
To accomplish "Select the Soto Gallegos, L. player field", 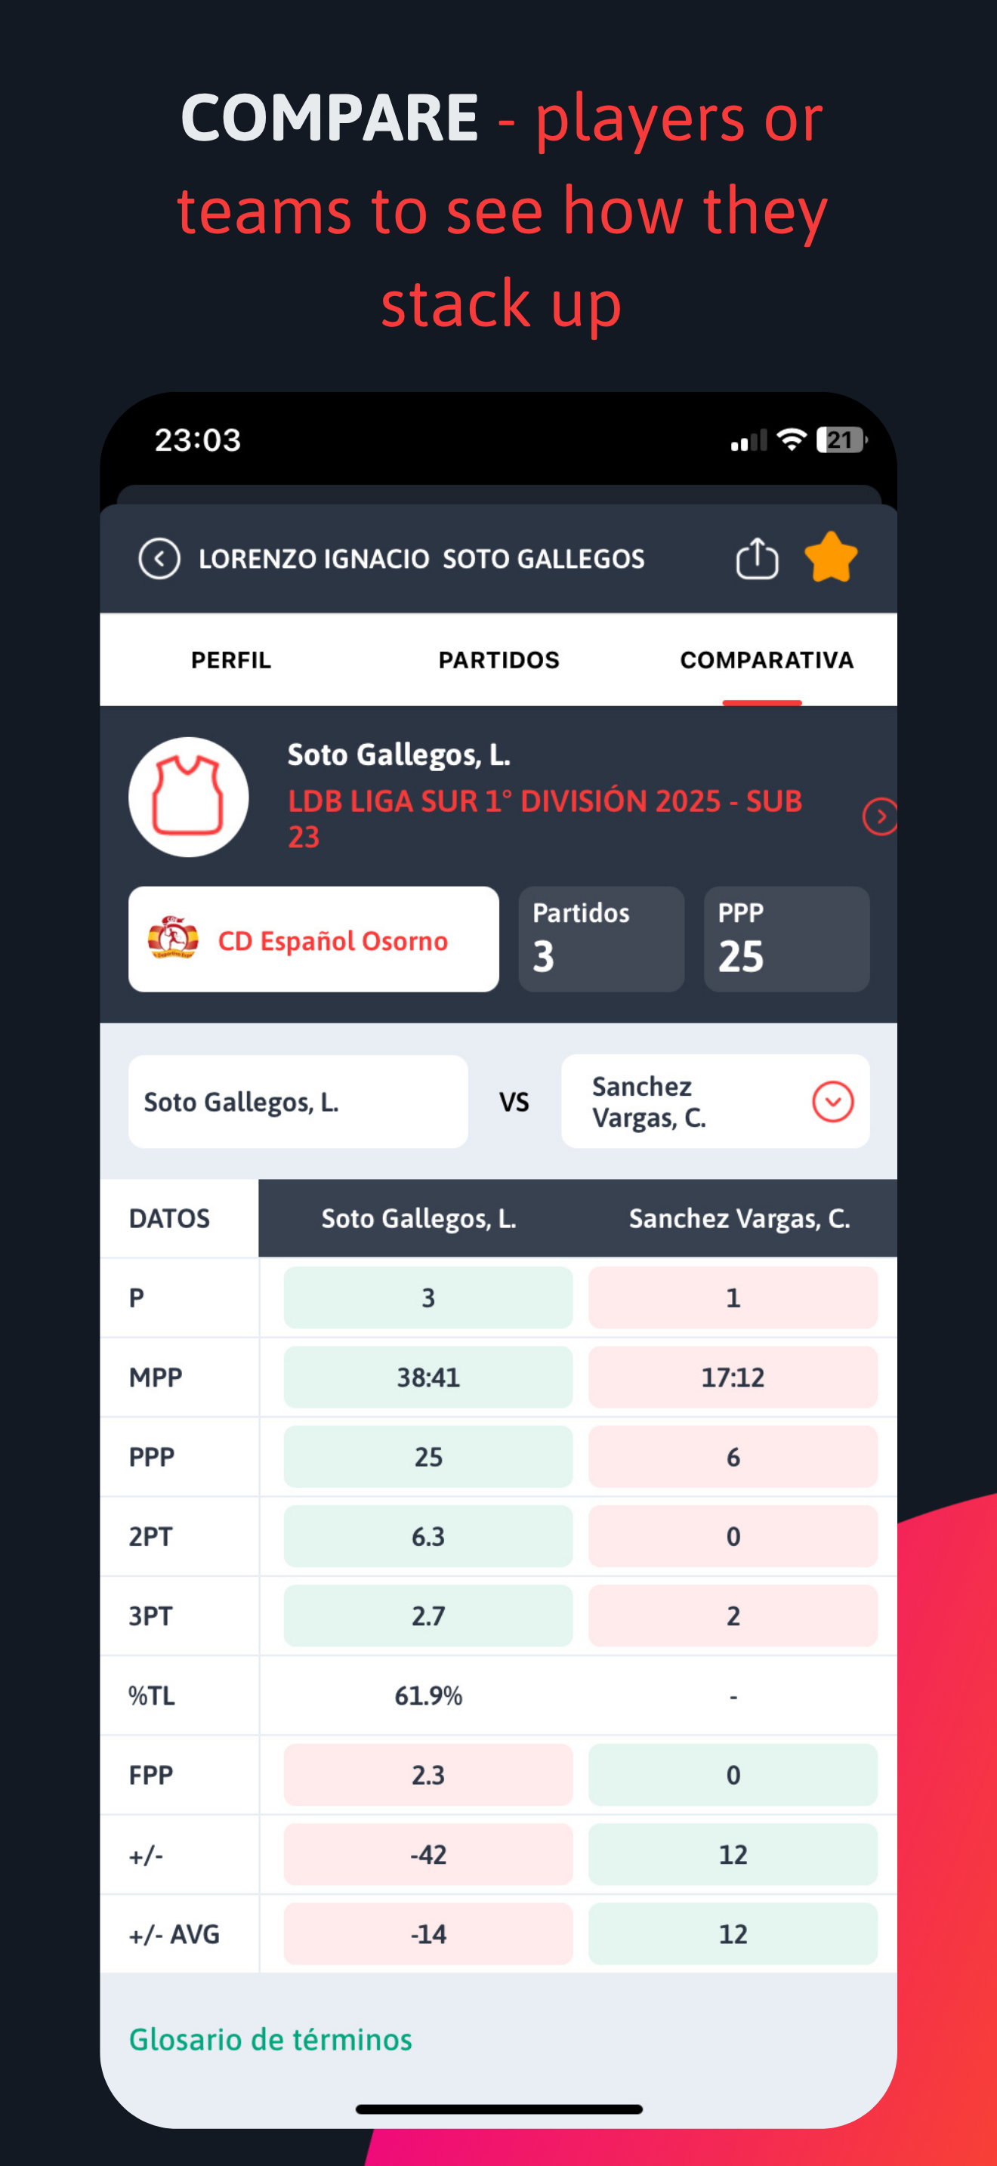I will point(298,1101).
